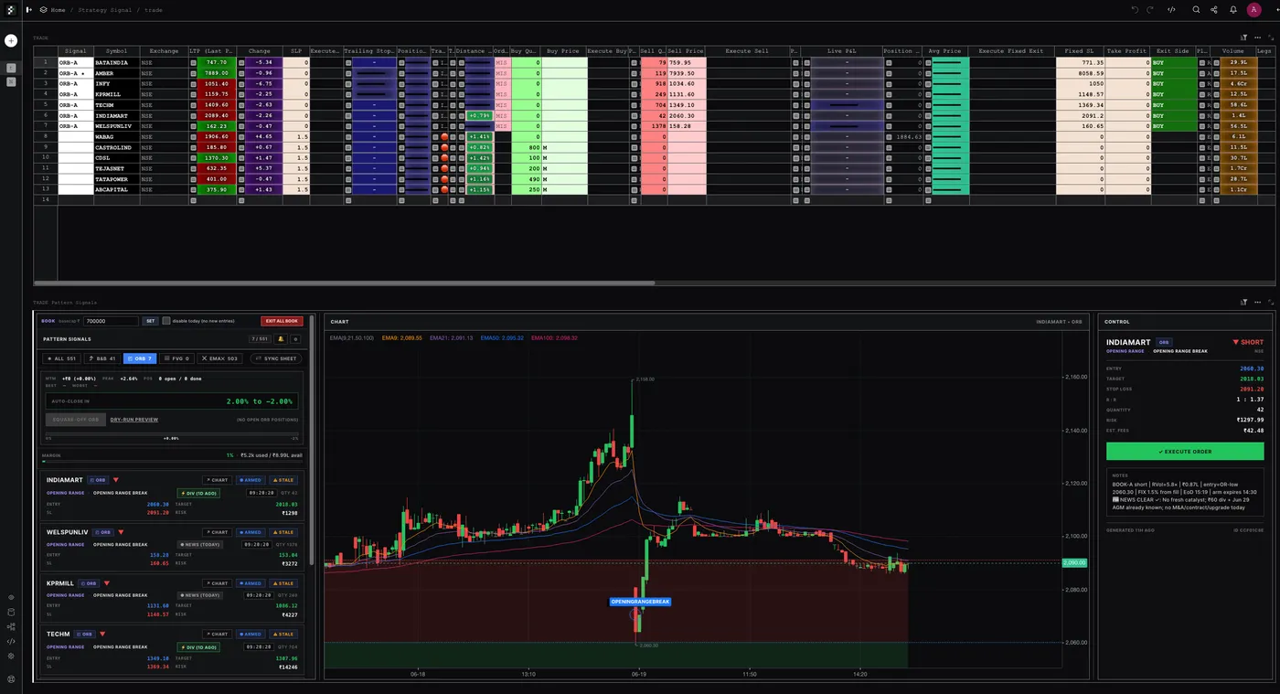The image size is (1280, 694).
Task: Open the DRY-RUN PREVIEW link
Action: tap(134, 420)
